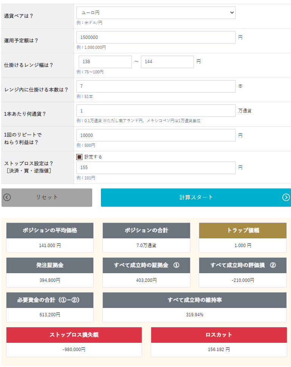The width and height of the screenshot is (291, 367).
Task: Click the 通貨ペアは？ label
Action: coord(19,16)
